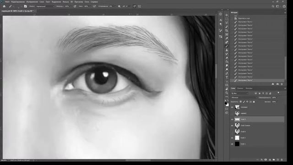
Task: Click the foreground color swatch
Action: (x=226, y=104)
